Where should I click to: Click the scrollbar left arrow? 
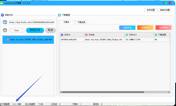point(61,92)
